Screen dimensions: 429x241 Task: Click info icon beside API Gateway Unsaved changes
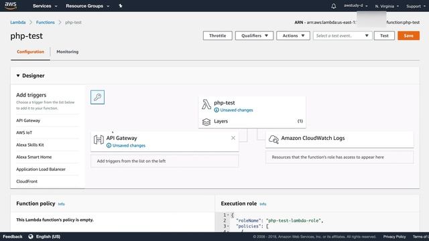pos(109,145)
